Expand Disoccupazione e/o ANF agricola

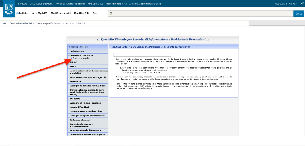click(88, 77)
